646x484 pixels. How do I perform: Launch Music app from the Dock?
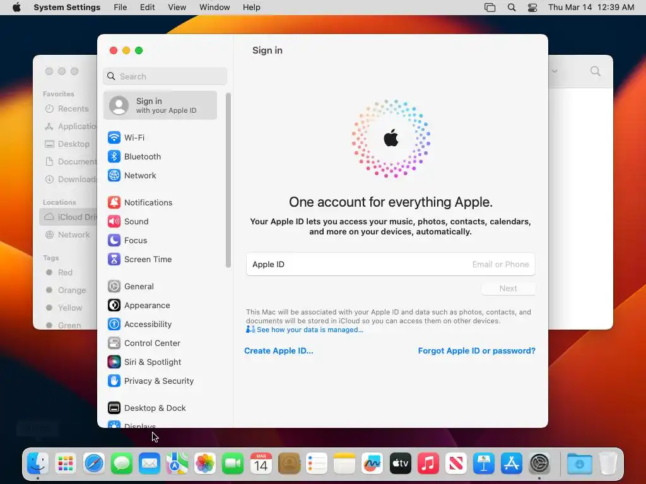428,463
